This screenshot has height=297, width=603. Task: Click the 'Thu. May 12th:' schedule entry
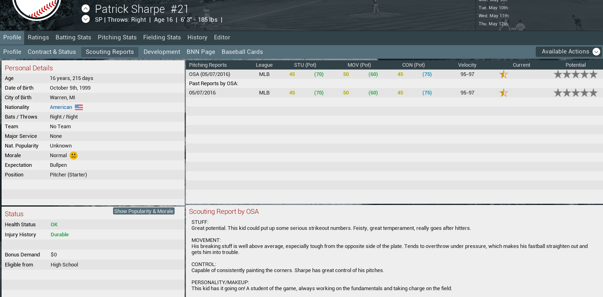[x=494, y=24]
